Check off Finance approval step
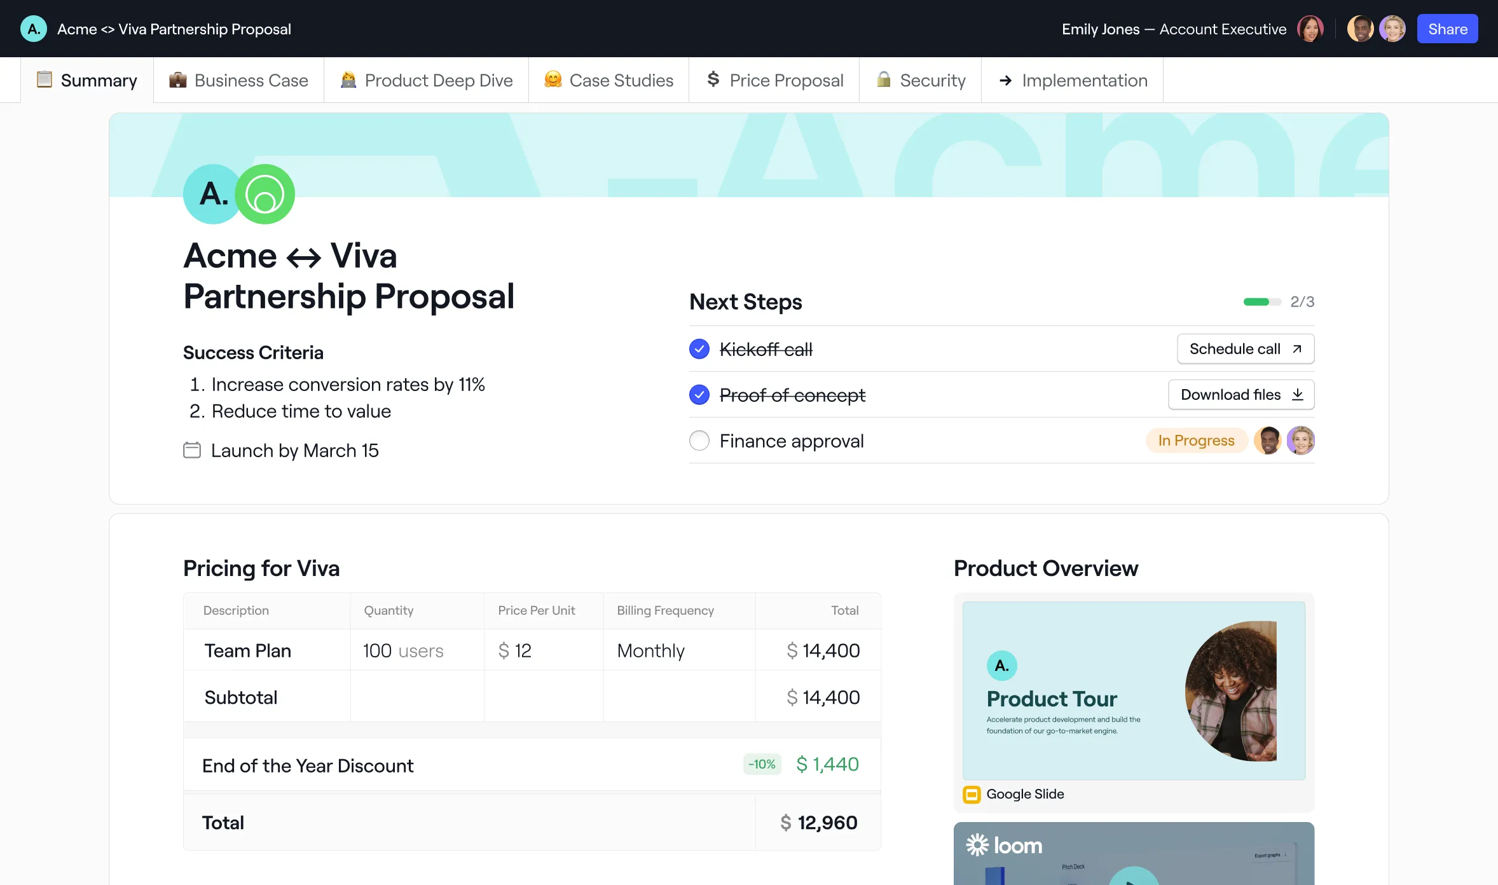The image size is (1498, 885). click(699, 441)
